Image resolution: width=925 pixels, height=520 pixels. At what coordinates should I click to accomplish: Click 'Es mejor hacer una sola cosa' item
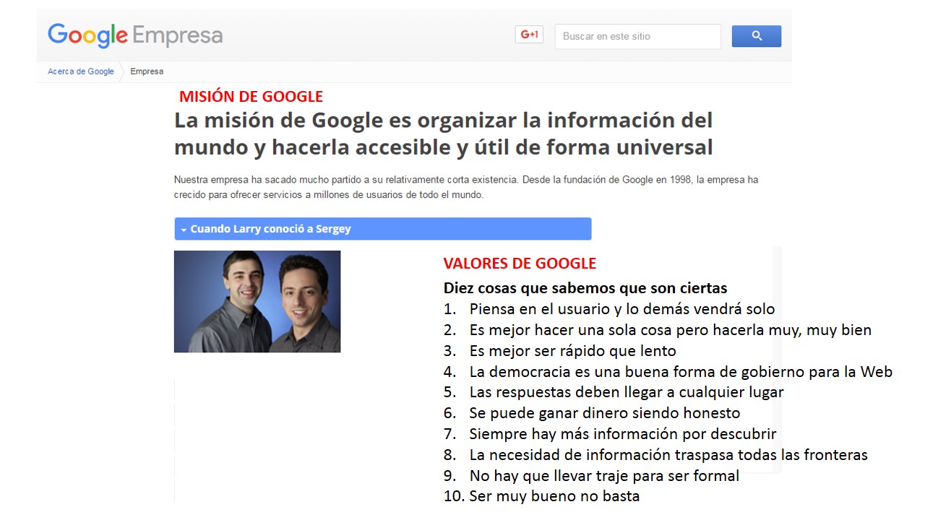point(671,330)
